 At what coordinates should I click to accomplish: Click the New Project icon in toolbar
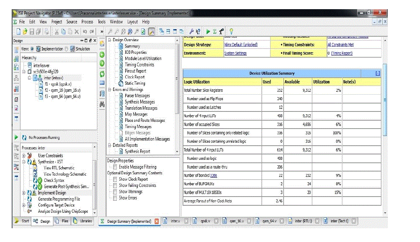click(18, 31)
